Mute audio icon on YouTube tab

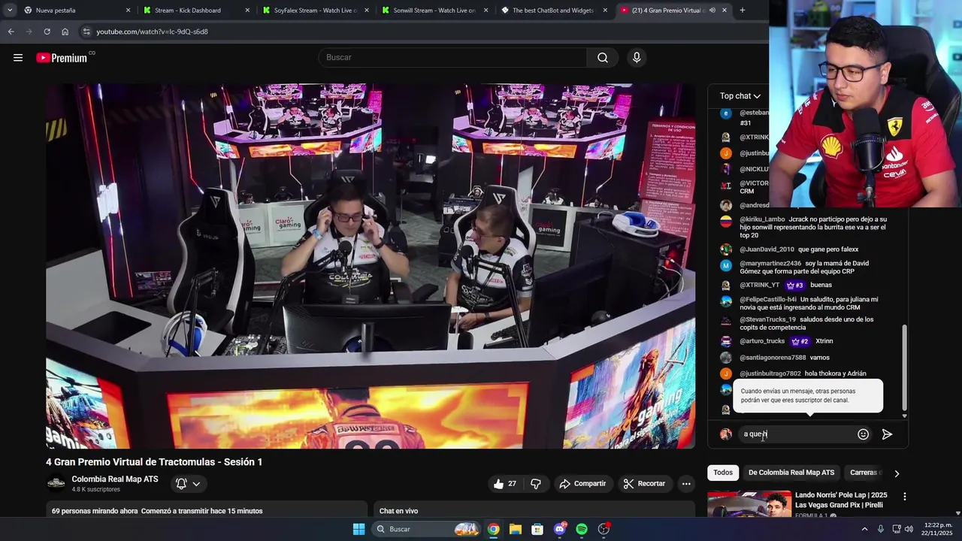click(x=712, y=11)
